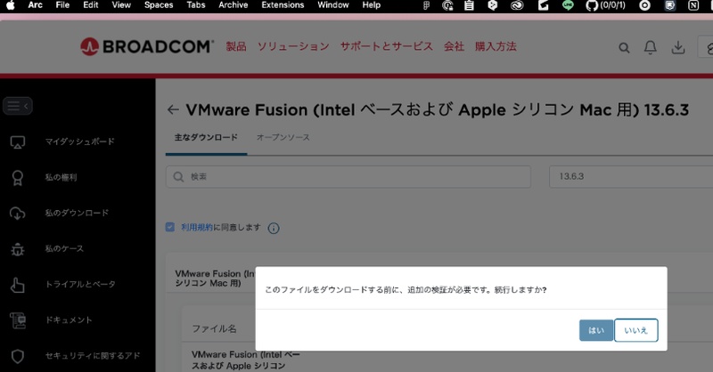Screen dimensions: 713x372
Task: Open 私のケース in sidebar
Action: pyautogui.click(x=64, y=248)
